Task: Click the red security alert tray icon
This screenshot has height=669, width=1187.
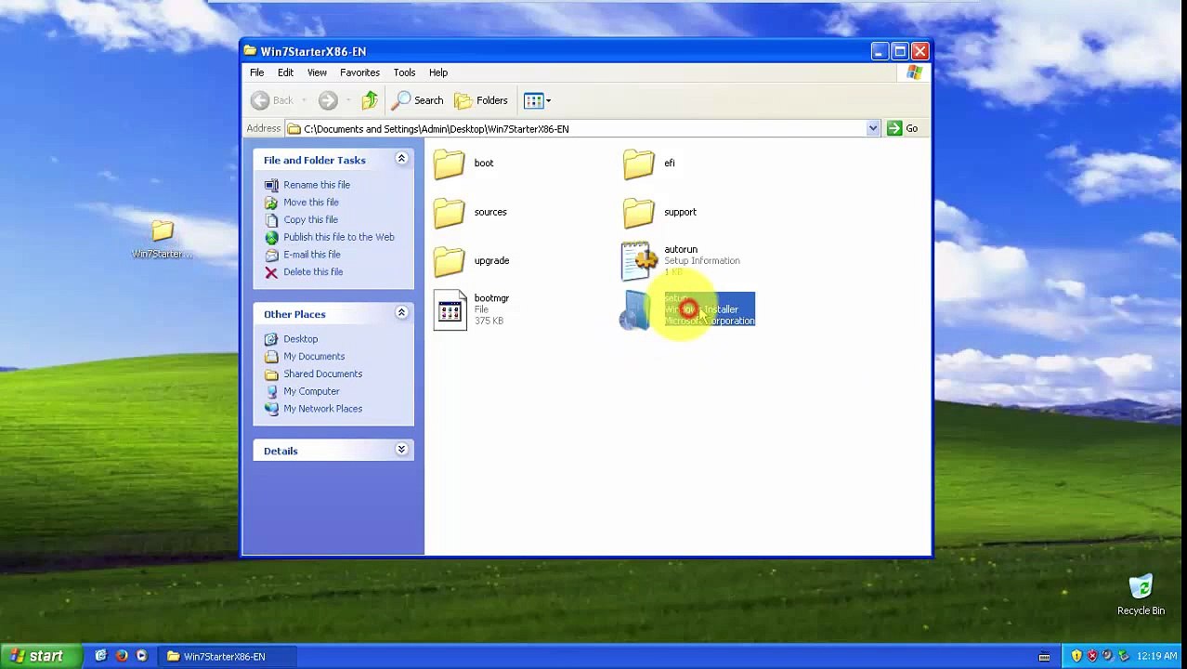Action: click(x=1092, y=657)
